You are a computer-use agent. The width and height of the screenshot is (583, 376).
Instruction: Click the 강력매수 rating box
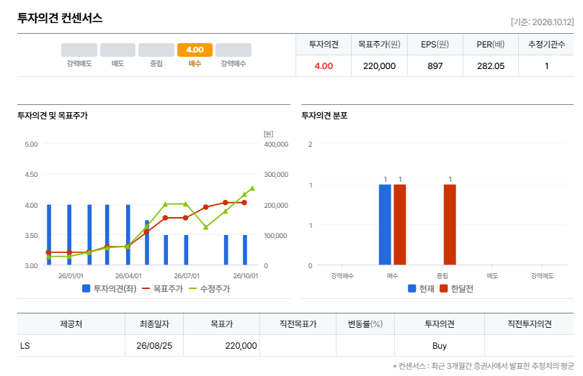point(233,50)
